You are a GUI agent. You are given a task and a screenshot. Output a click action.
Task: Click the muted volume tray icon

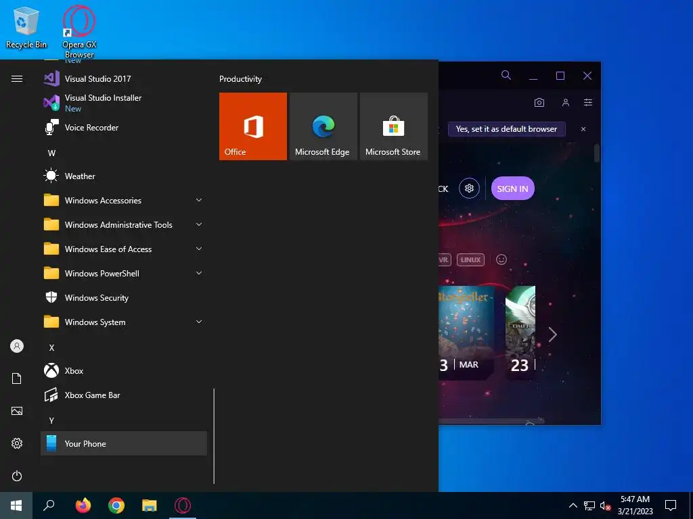point(605,505)
